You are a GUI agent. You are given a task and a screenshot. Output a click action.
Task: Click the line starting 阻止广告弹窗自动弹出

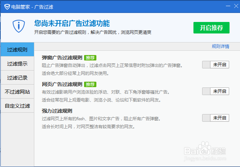pos(112,66)
